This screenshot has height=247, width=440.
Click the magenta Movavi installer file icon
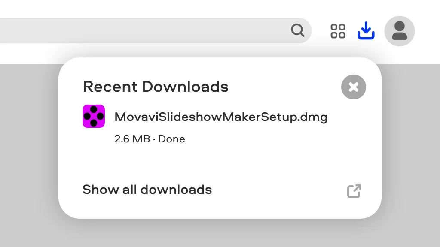click(x=94, y=116)
